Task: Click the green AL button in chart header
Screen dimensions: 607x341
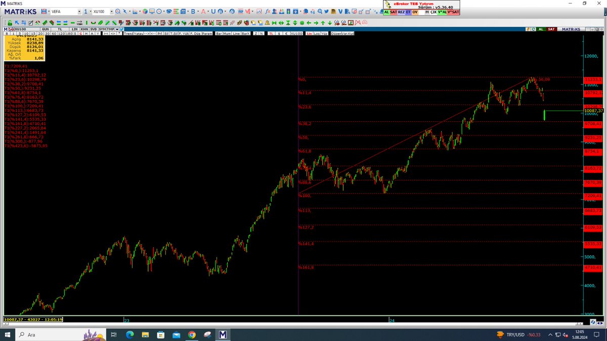Action: click(540, 29)
